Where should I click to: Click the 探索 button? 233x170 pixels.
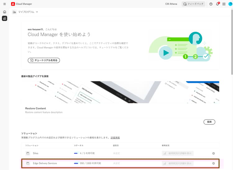coord(209,122)
